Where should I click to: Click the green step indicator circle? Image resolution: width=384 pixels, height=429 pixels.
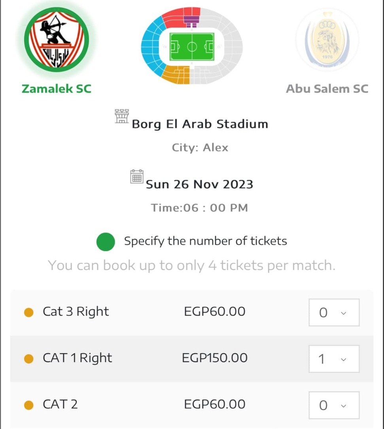coord(106,242)
